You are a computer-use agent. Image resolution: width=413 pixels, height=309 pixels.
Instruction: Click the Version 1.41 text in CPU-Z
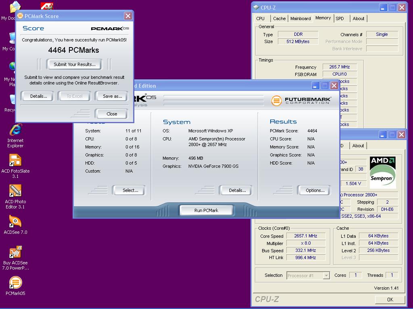click(386, 288)
